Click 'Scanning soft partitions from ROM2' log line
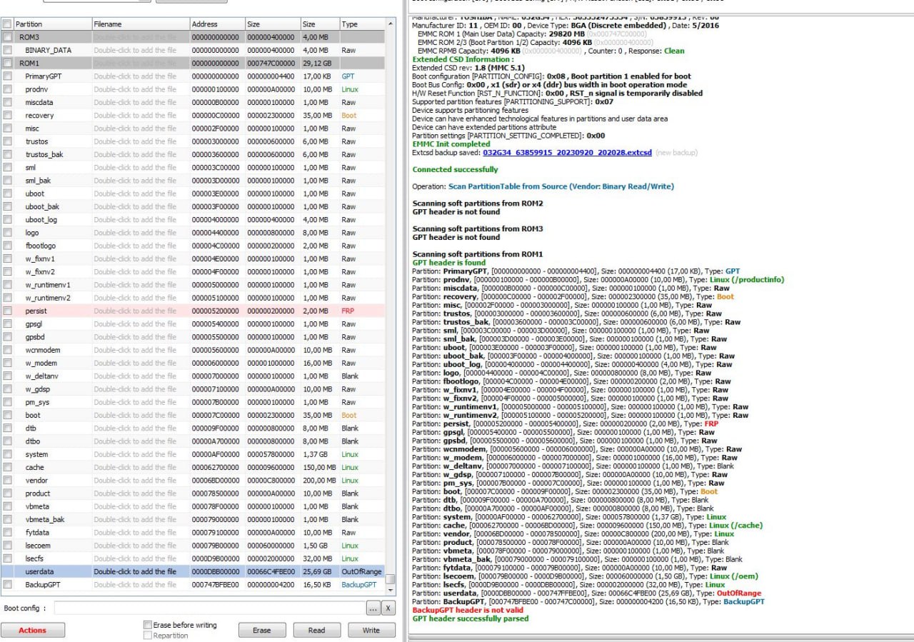The image size is (914, 642). click(x=478, y=204)
